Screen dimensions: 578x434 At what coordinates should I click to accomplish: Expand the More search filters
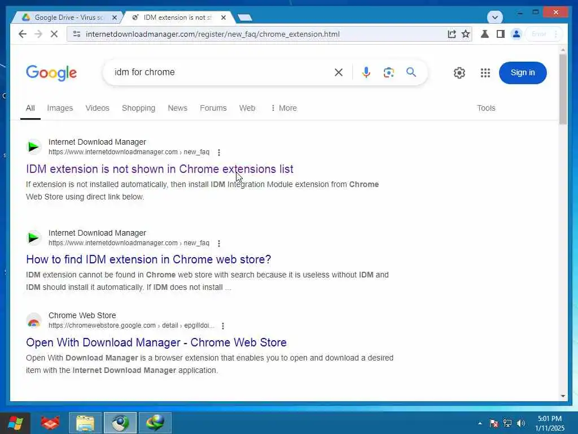pos(284,108)
